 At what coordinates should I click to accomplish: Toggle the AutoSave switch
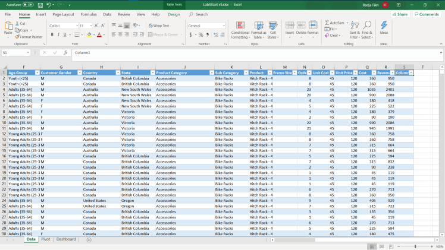click(27, 5)
